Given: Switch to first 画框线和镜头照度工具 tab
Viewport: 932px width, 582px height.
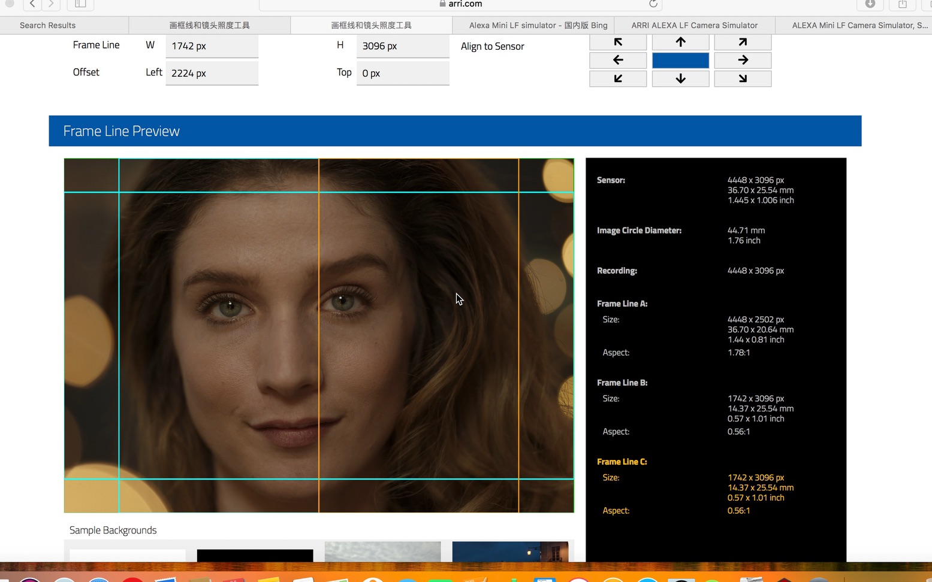Looking at the screenshot, I should click(209, 25).
